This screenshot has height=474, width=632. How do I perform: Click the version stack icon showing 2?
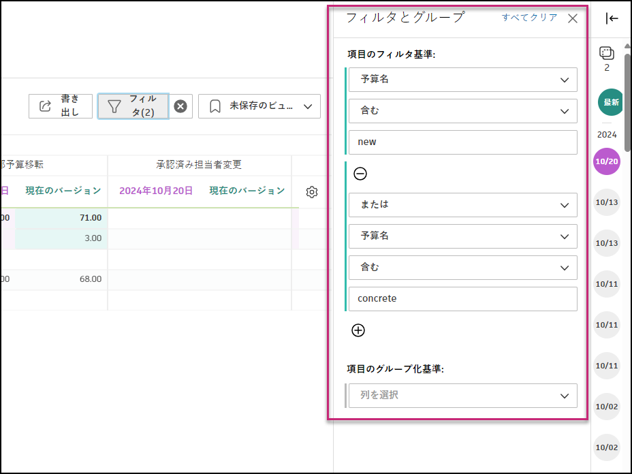606,52
